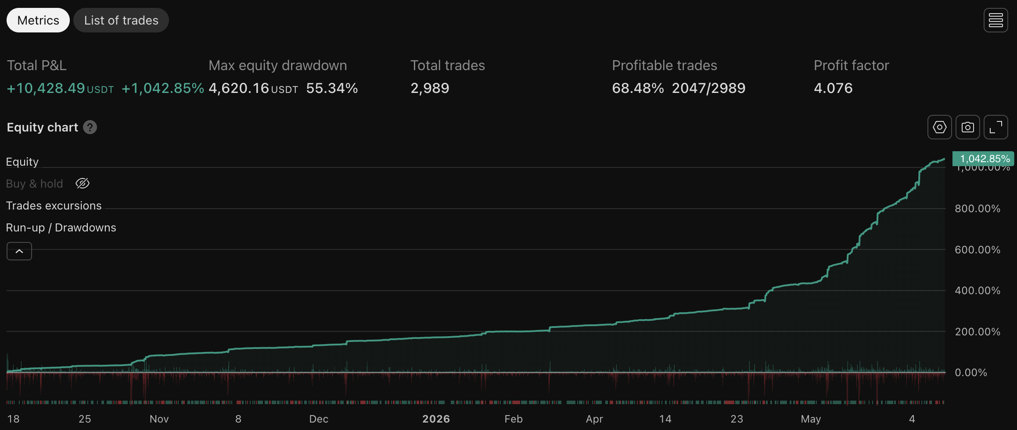Show Buy & hold with eye icon

(x=83, y=183)
